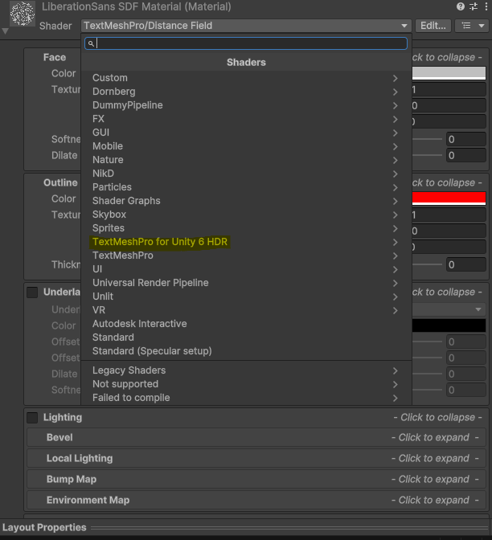This screenshot has width=492, height=540.
Task: Open the GUI shader submenu
Action: coord(246,133)
